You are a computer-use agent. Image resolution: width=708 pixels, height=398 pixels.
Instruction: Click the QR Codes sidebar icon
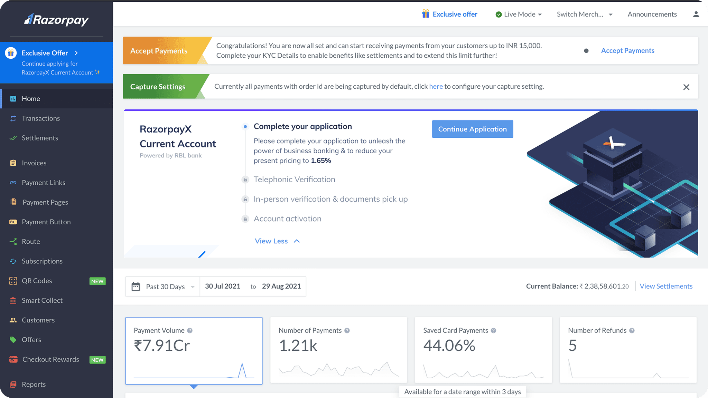coord(13,281)
